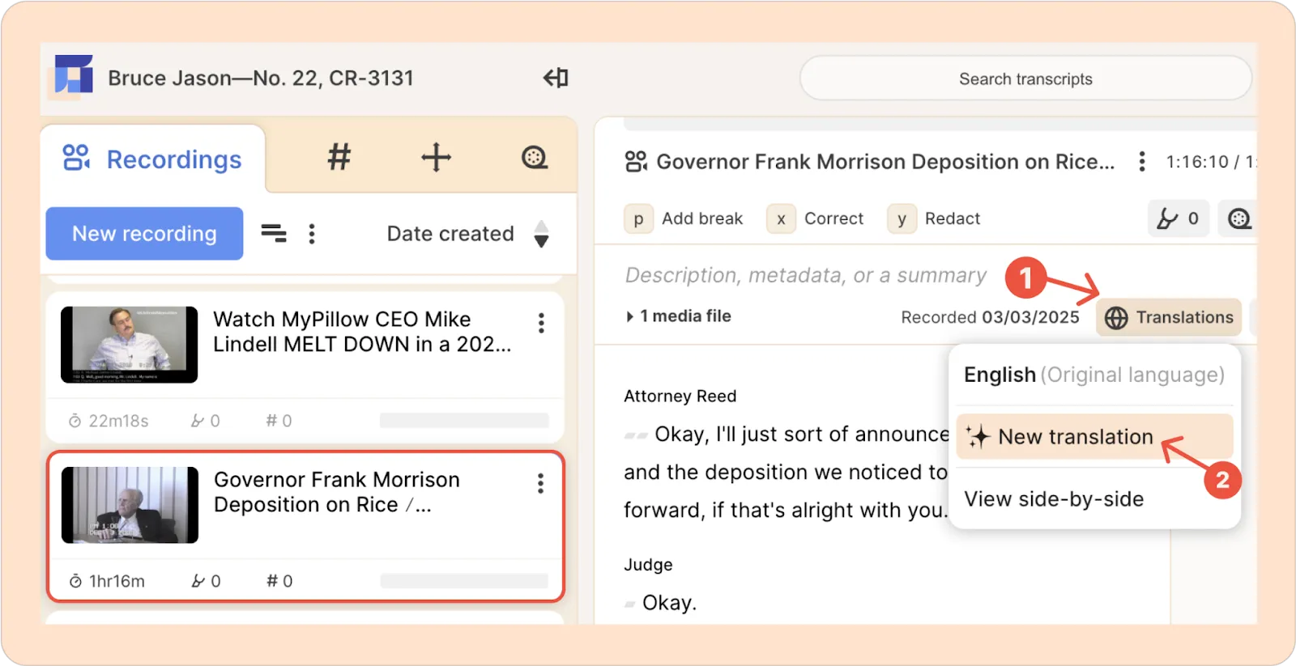
Task: Click the annotations counter icon button
Action: click(x=1178, y=218)
